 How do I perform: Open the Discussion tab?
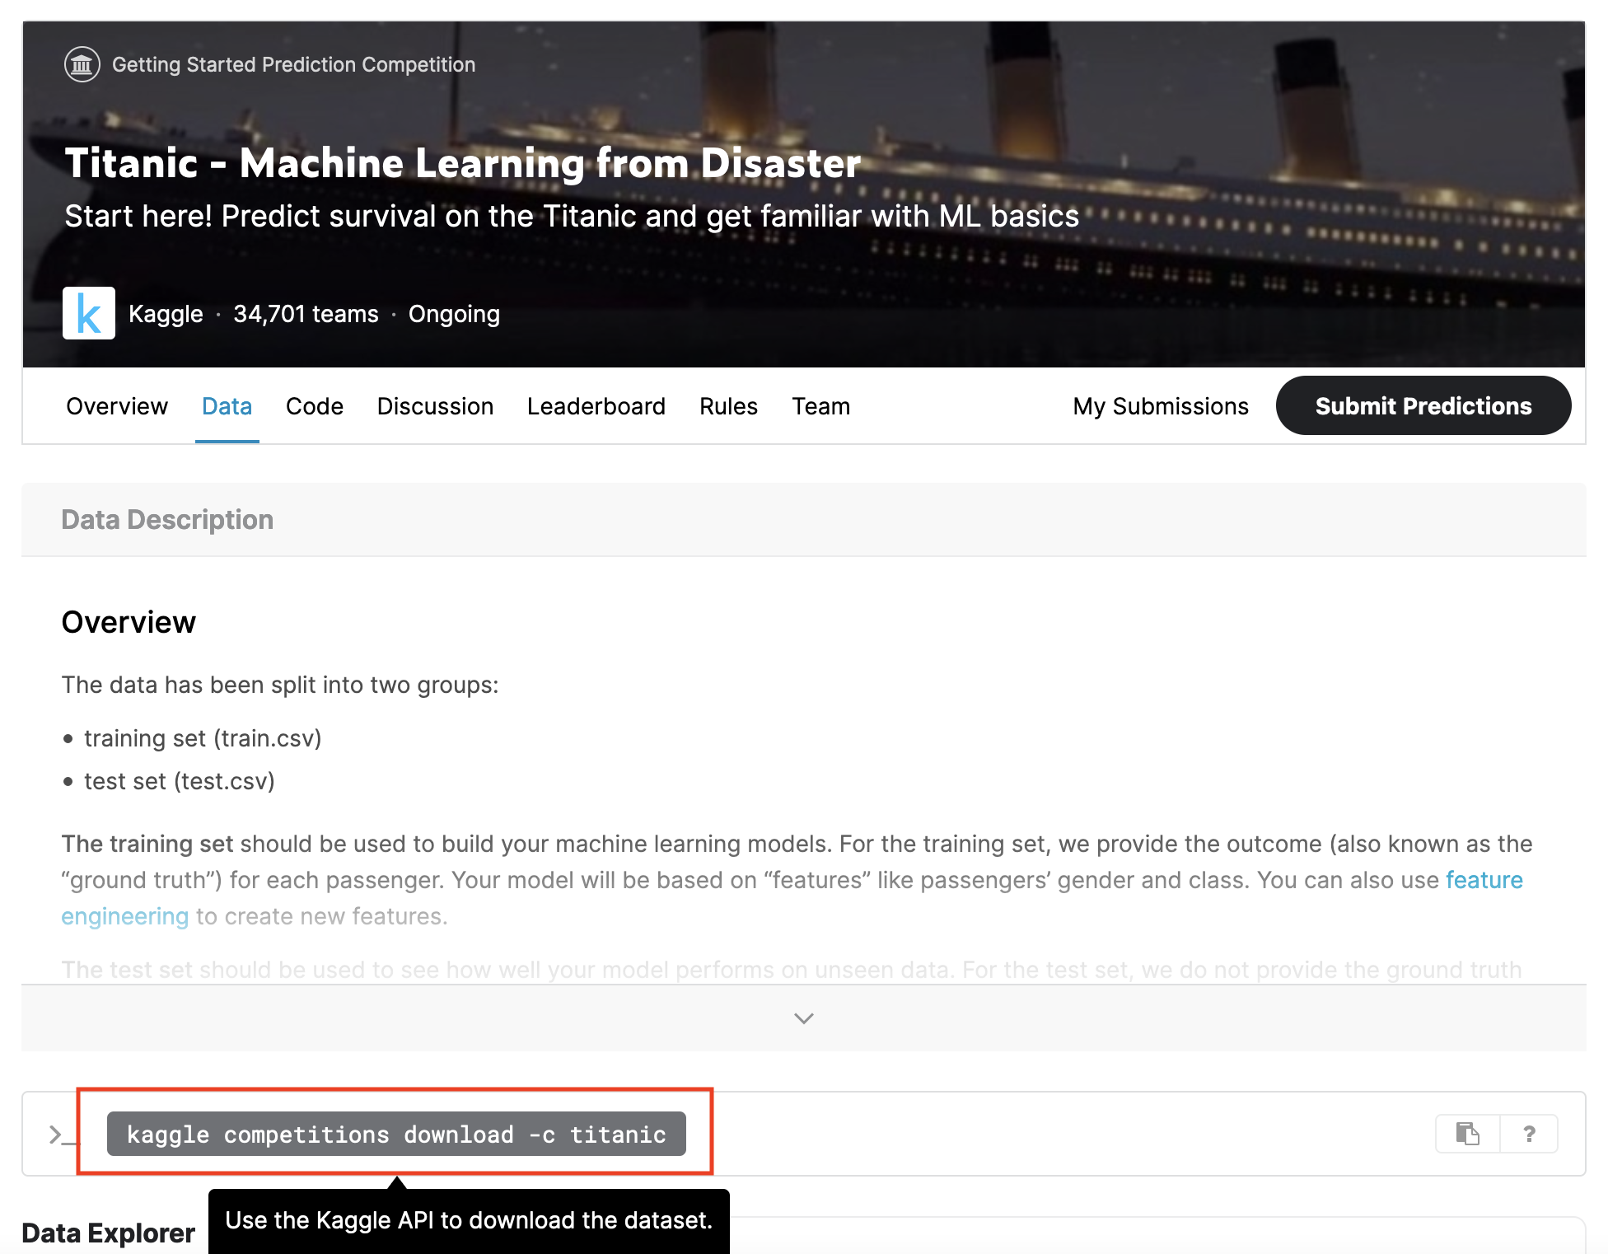coord(435,405)
